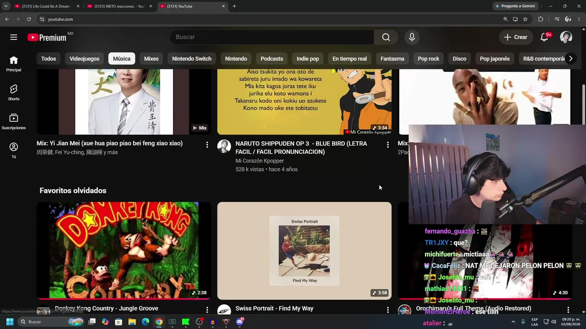Focus the YouTube Buscar search field

pyautogui.click(x=272, y=37)
